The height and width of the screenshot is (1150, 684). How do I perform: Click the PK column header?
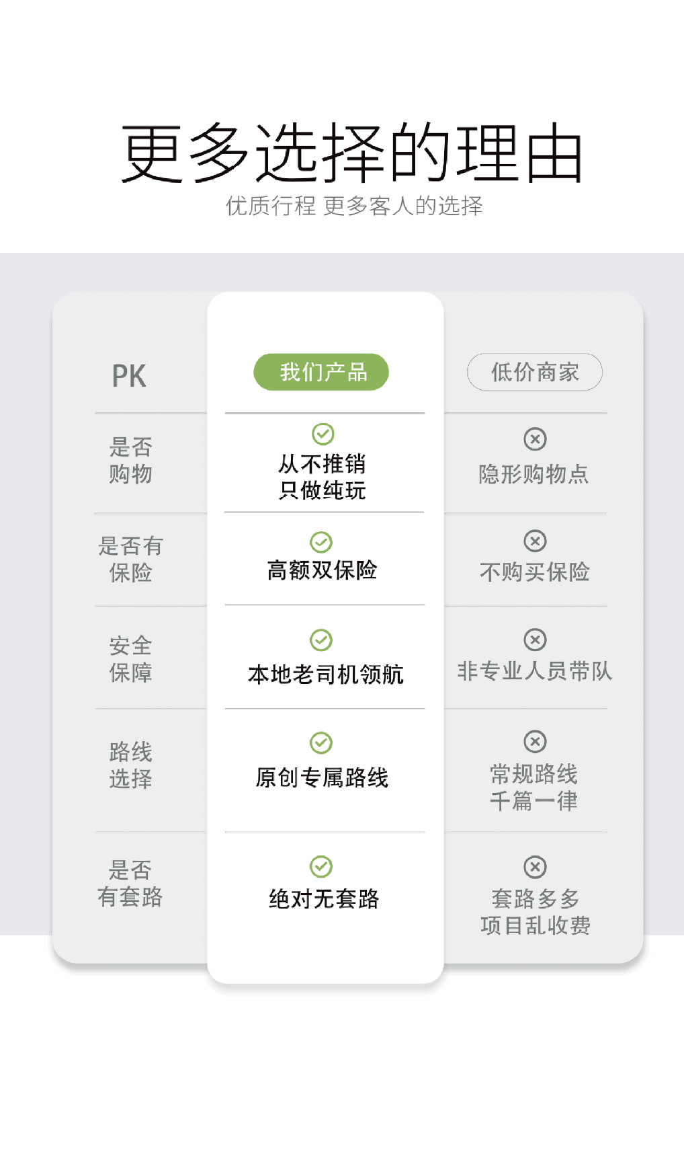click(x=129, y=376)
